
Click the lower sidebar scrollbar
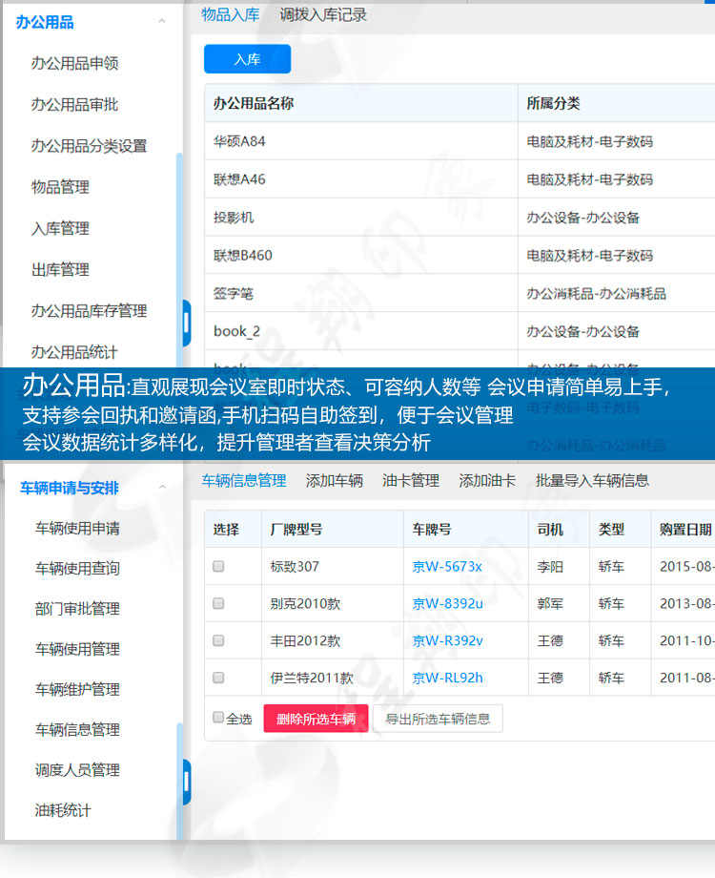[179, 782]
